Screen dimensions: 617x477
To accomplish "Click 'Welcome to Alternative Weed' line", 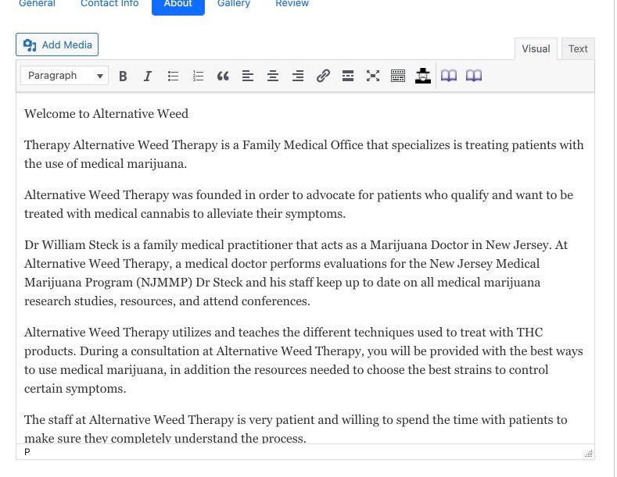I will click(x=106, y=114).
